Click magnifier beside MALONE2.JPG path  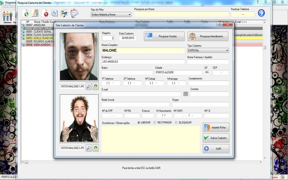pos(89,148)
